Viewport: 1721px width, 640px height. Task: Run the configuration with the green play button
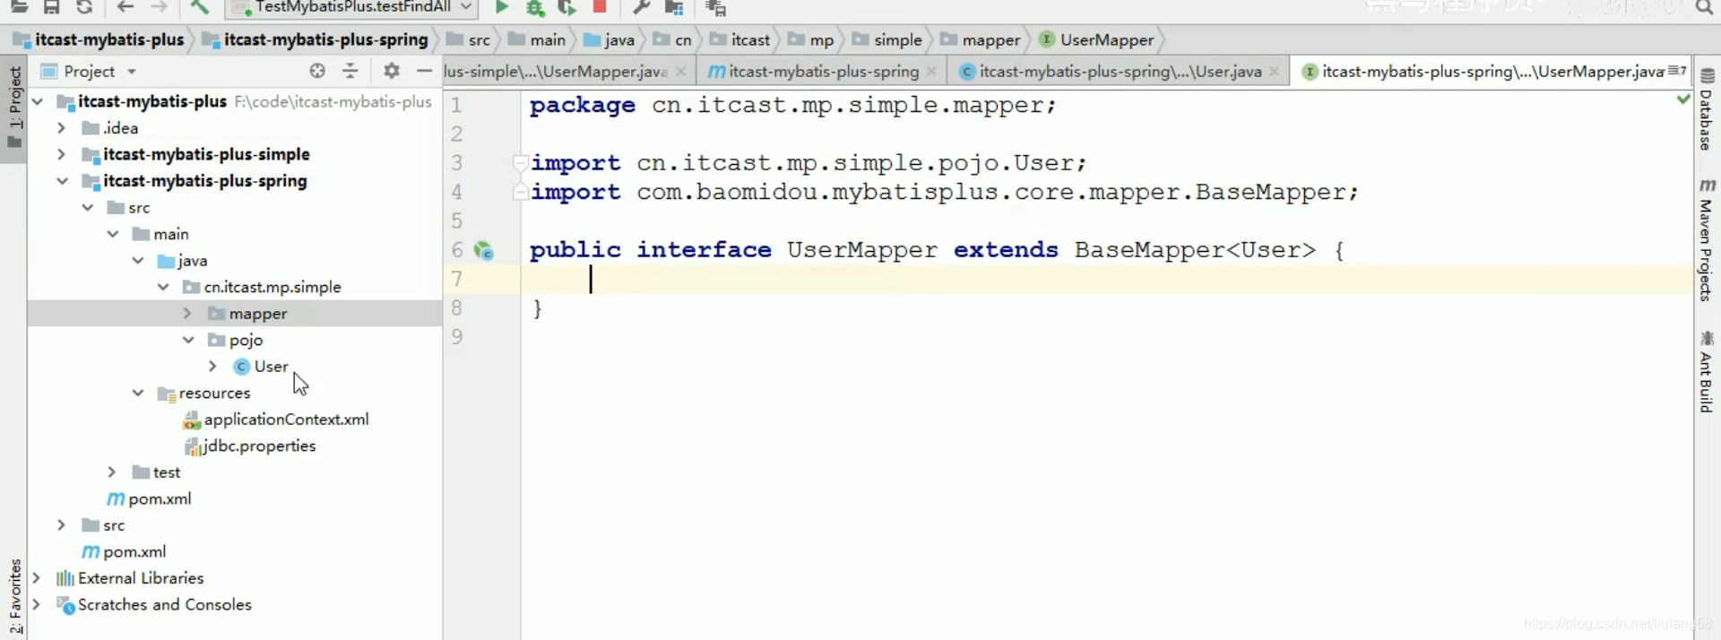pos(502,7)
